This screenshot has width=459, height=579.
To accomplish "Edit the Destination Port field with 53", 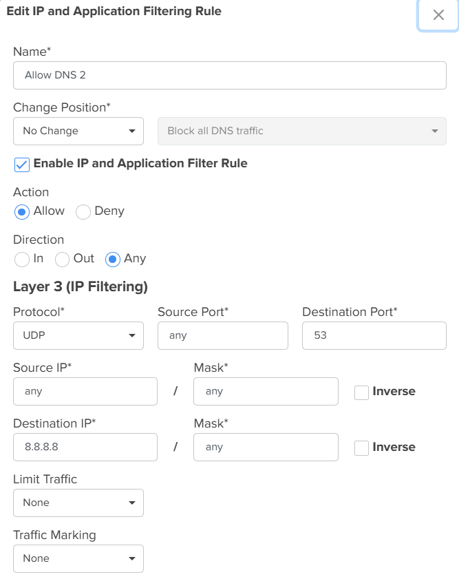I will (x=374, y=335).
